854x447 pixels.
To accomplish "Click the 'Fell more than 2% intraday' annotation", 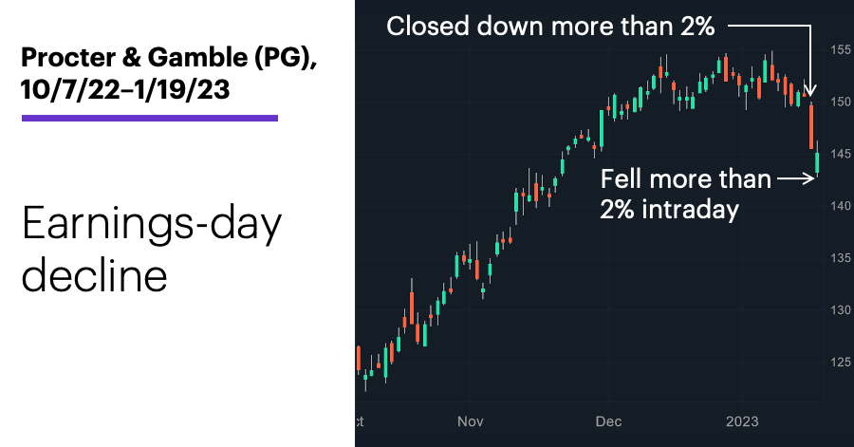I will click(x=685, y=194).
